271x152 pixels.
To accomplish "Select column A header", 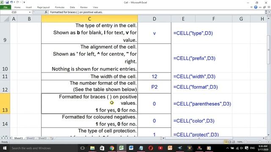I will coord(14,19).
